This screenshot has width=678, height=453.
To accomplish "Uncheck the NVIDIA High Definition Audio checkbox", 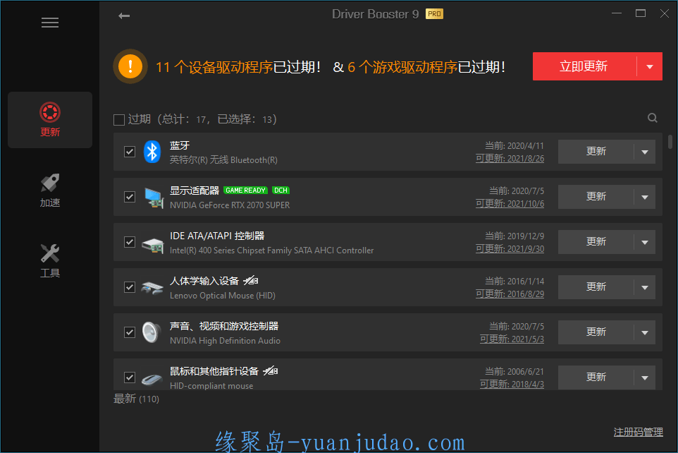I will click(x=130, y=332).
